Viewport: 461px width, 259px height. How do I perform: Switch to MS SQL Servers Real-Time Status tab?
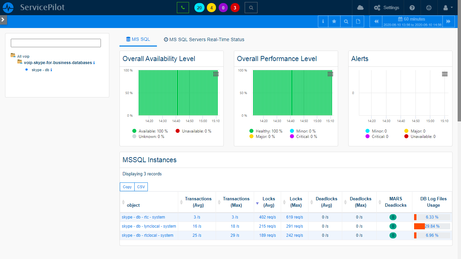tap(204, 39)
